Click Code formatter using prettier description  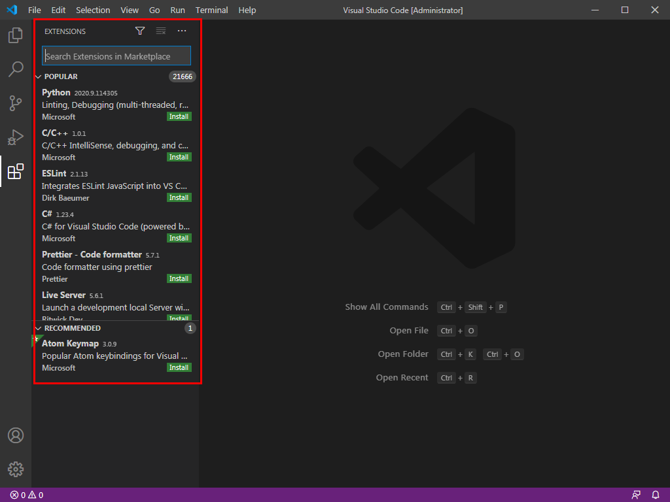click(x=97, y=267)
